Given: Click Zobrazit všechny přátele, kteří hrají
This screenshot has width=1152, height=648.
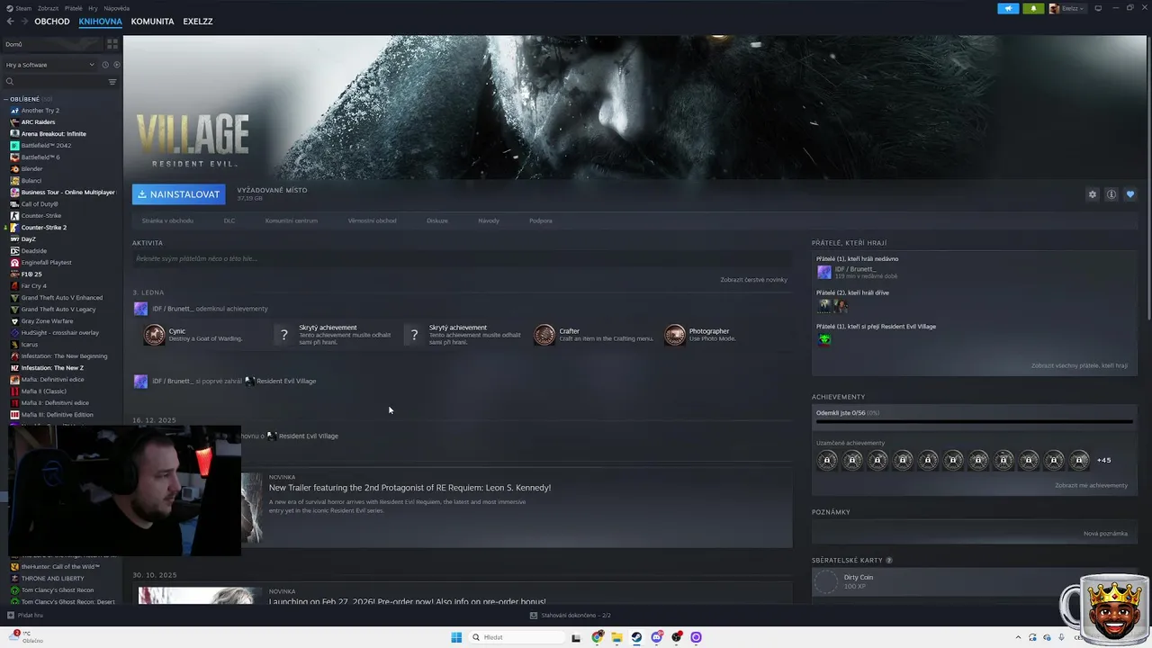Looking at the screenshot, I should click(1079, 365).
